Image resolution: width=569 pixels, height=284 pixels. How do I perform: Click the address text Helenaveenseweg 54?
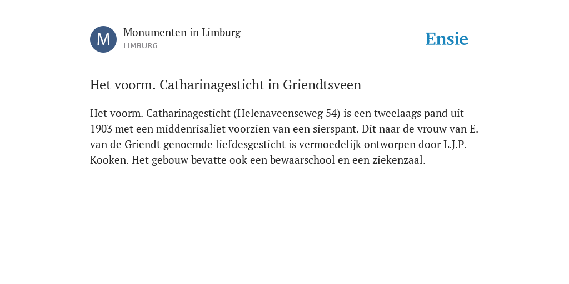coord(287,113)
